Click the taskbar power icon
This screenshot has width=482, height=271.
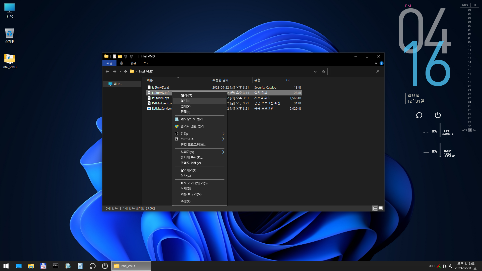click(105, 266)
